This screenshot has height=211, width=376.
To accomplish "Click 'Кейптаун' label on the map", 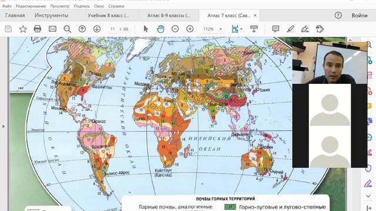I will (163, 171).
